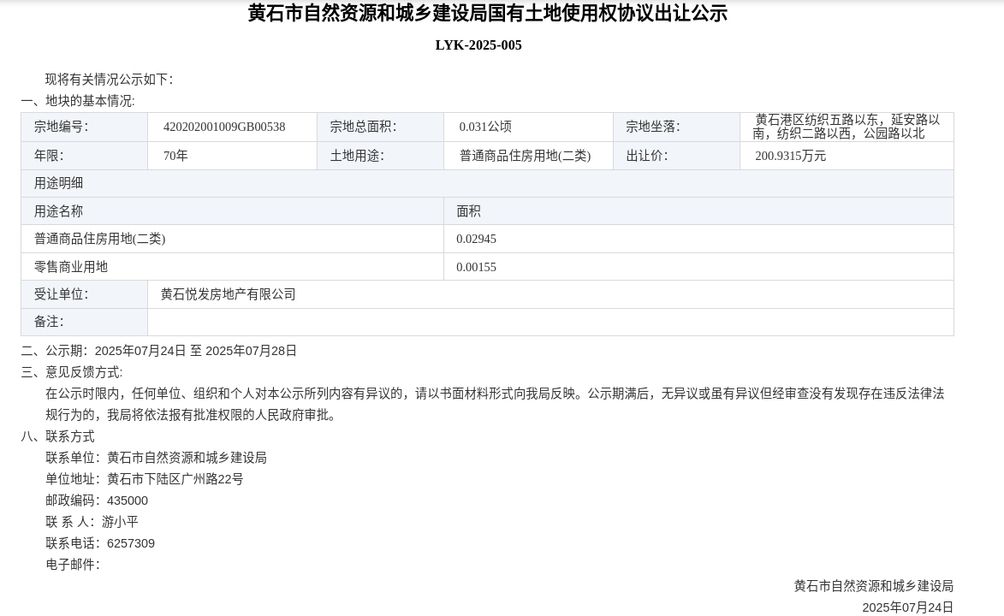Screen dimensions: 1004x616
Task: Click the heading 八、联系方式
Action: 57,436
